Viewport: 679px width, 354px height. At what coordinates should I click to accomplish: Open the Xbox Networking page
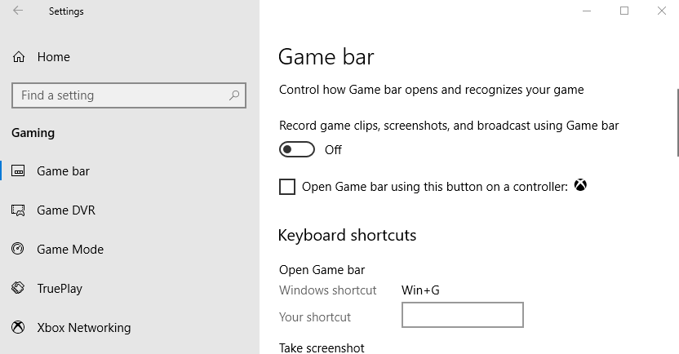click(x=83, y=328)
